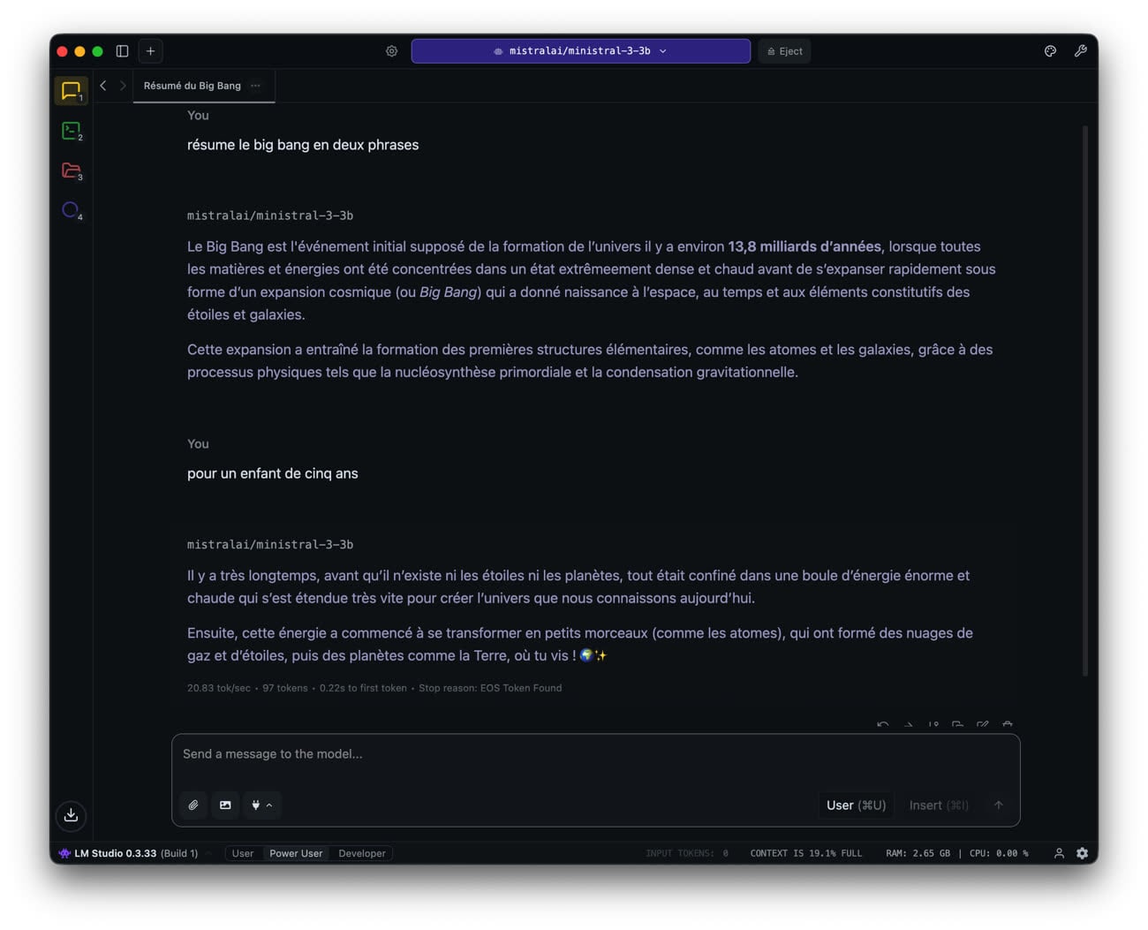This screenshot has height=930, width=1148.
Task: Switch to User mode
Action: pos(242,853)
